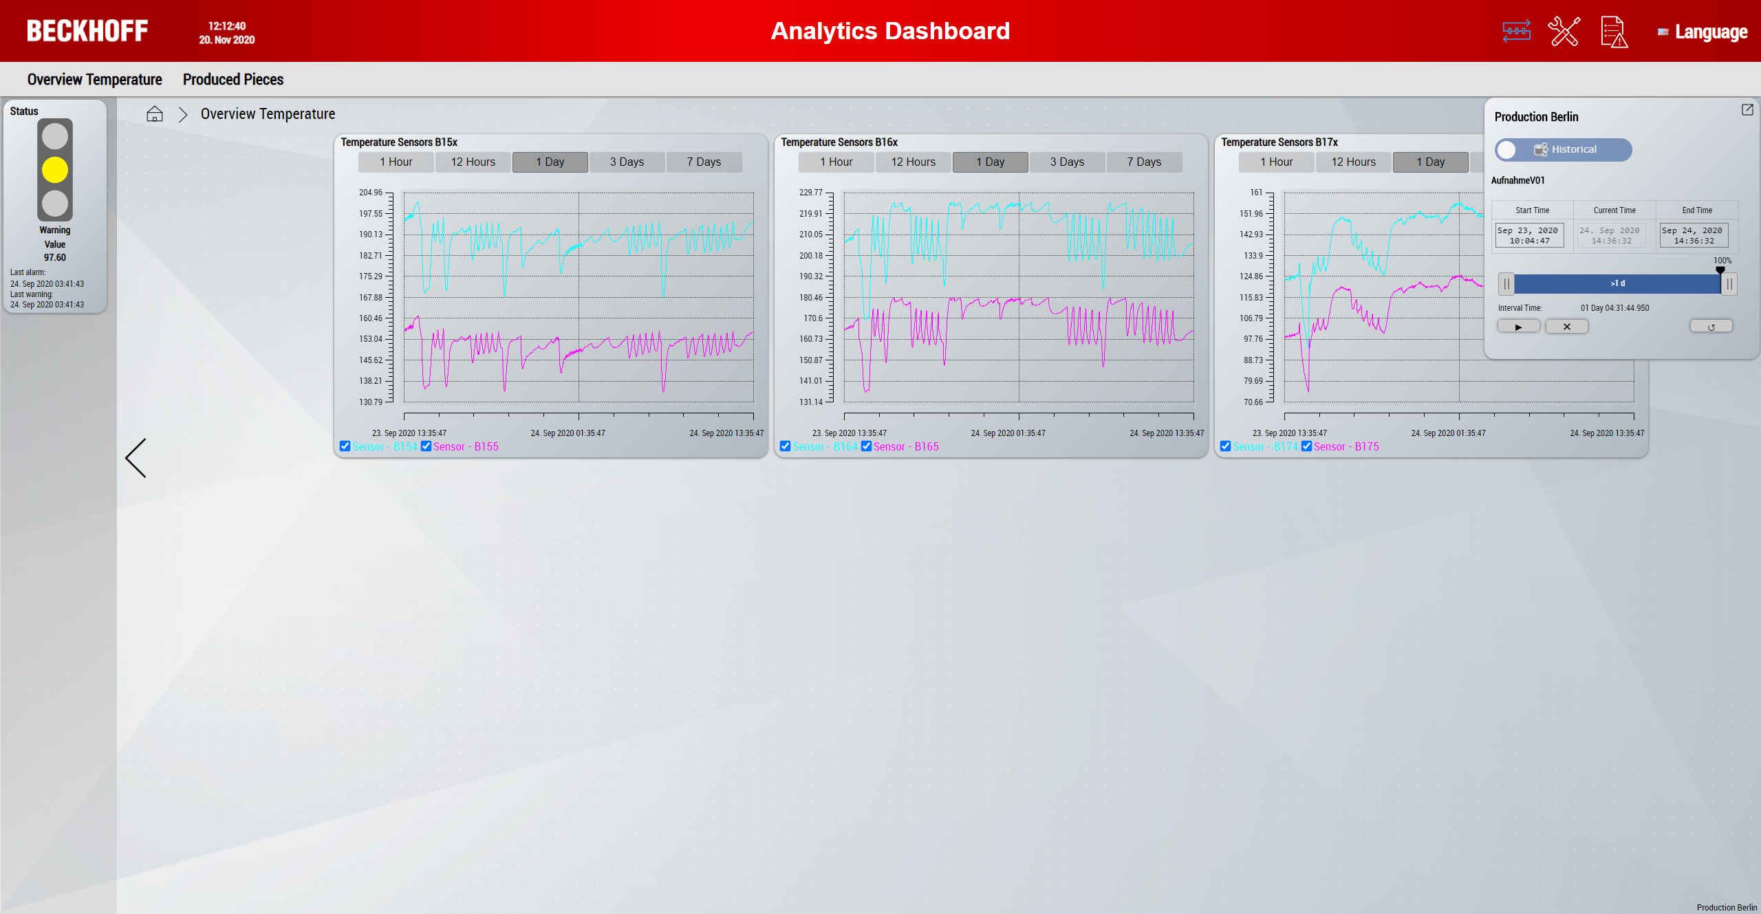The image size is (1761, 914).
Task: Click the header clock 12:12:40
Action: point(227,26)
